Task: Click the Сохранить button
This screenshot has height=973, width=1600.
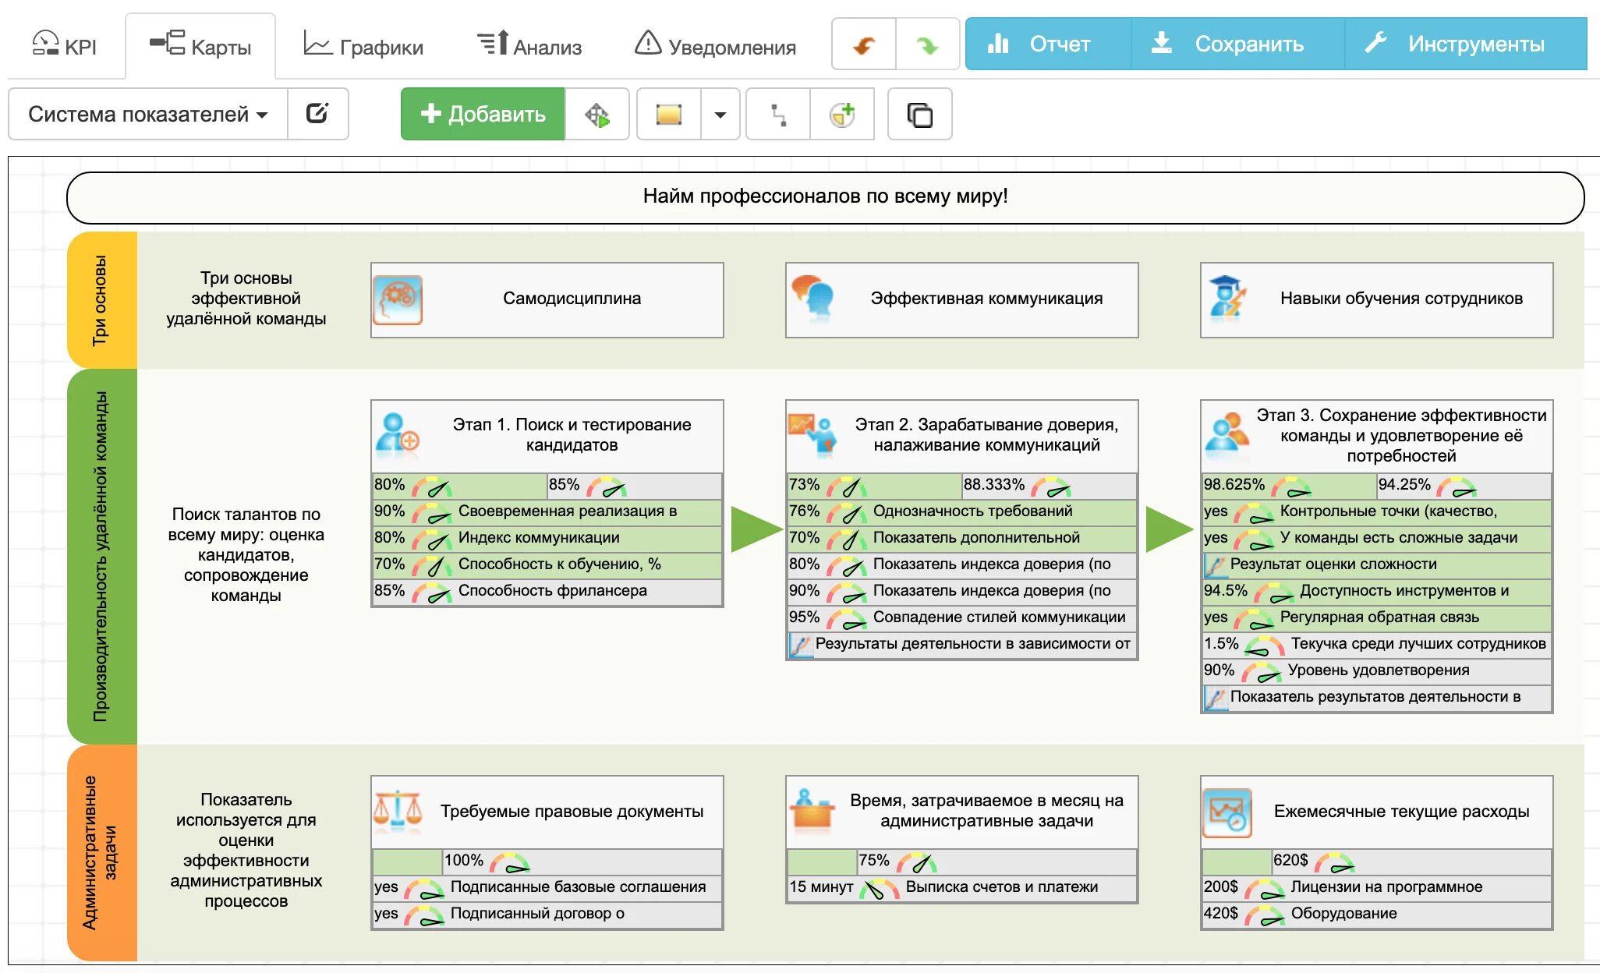Action: coord(1230,44)
